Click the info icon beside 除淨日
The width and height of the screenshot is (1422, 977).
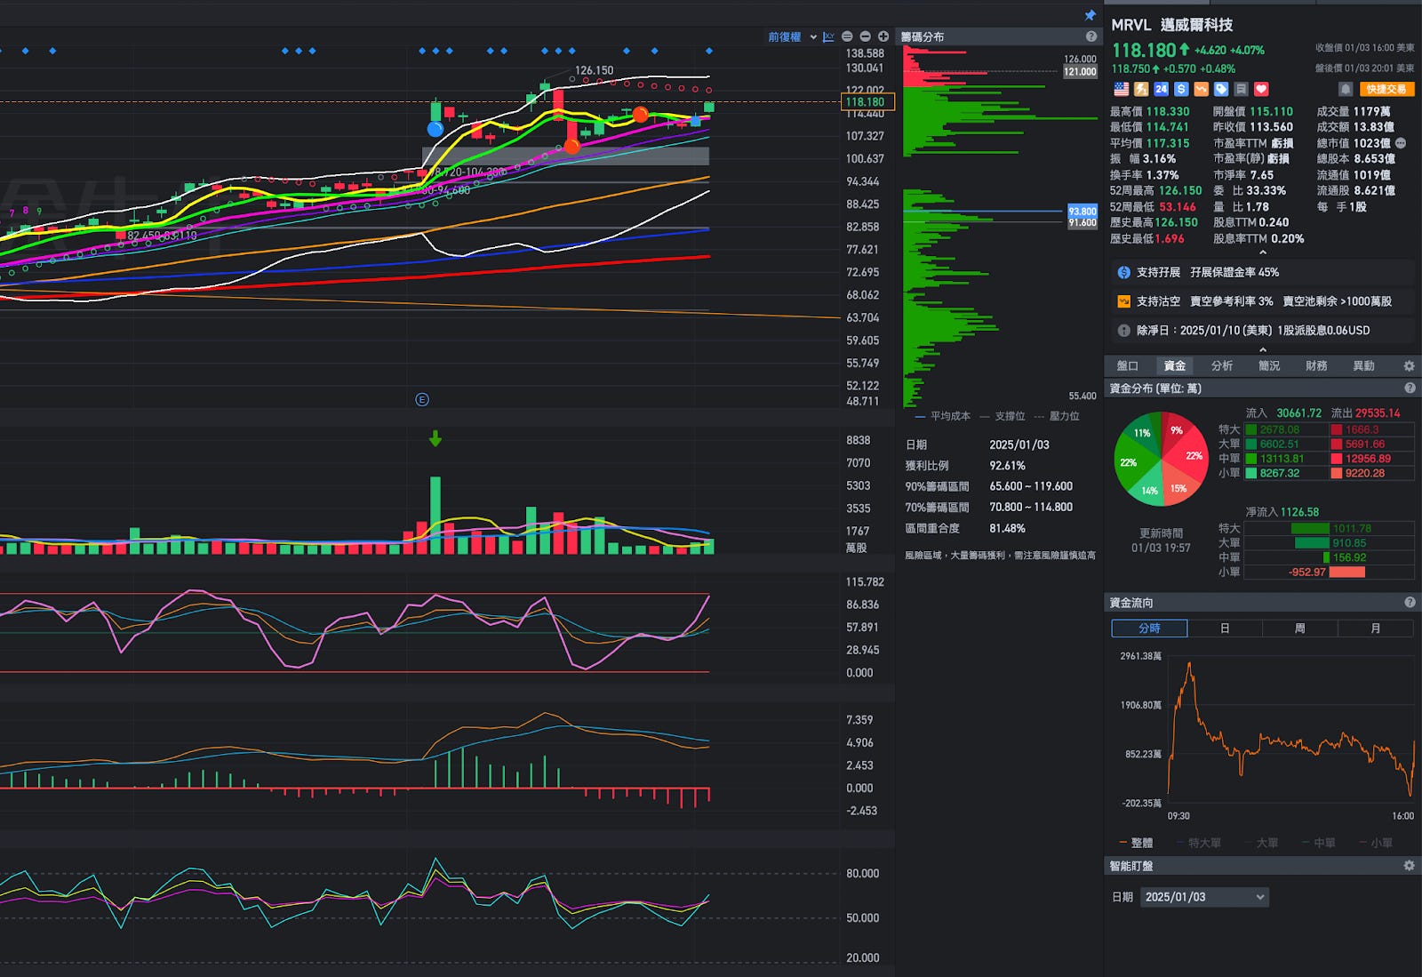[x=1124, y=330]
